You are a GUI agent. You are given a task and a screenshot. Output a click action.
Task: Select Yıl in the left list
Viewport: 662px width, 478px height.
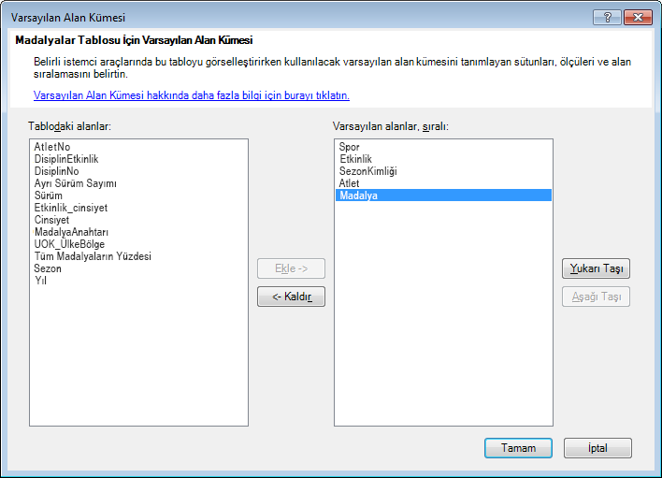(x=40, y=281)
